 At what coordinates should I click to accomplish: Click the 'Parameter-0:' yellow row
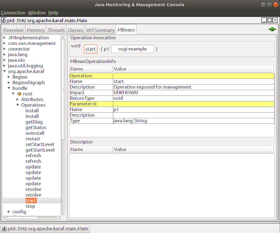coord(172,104)
